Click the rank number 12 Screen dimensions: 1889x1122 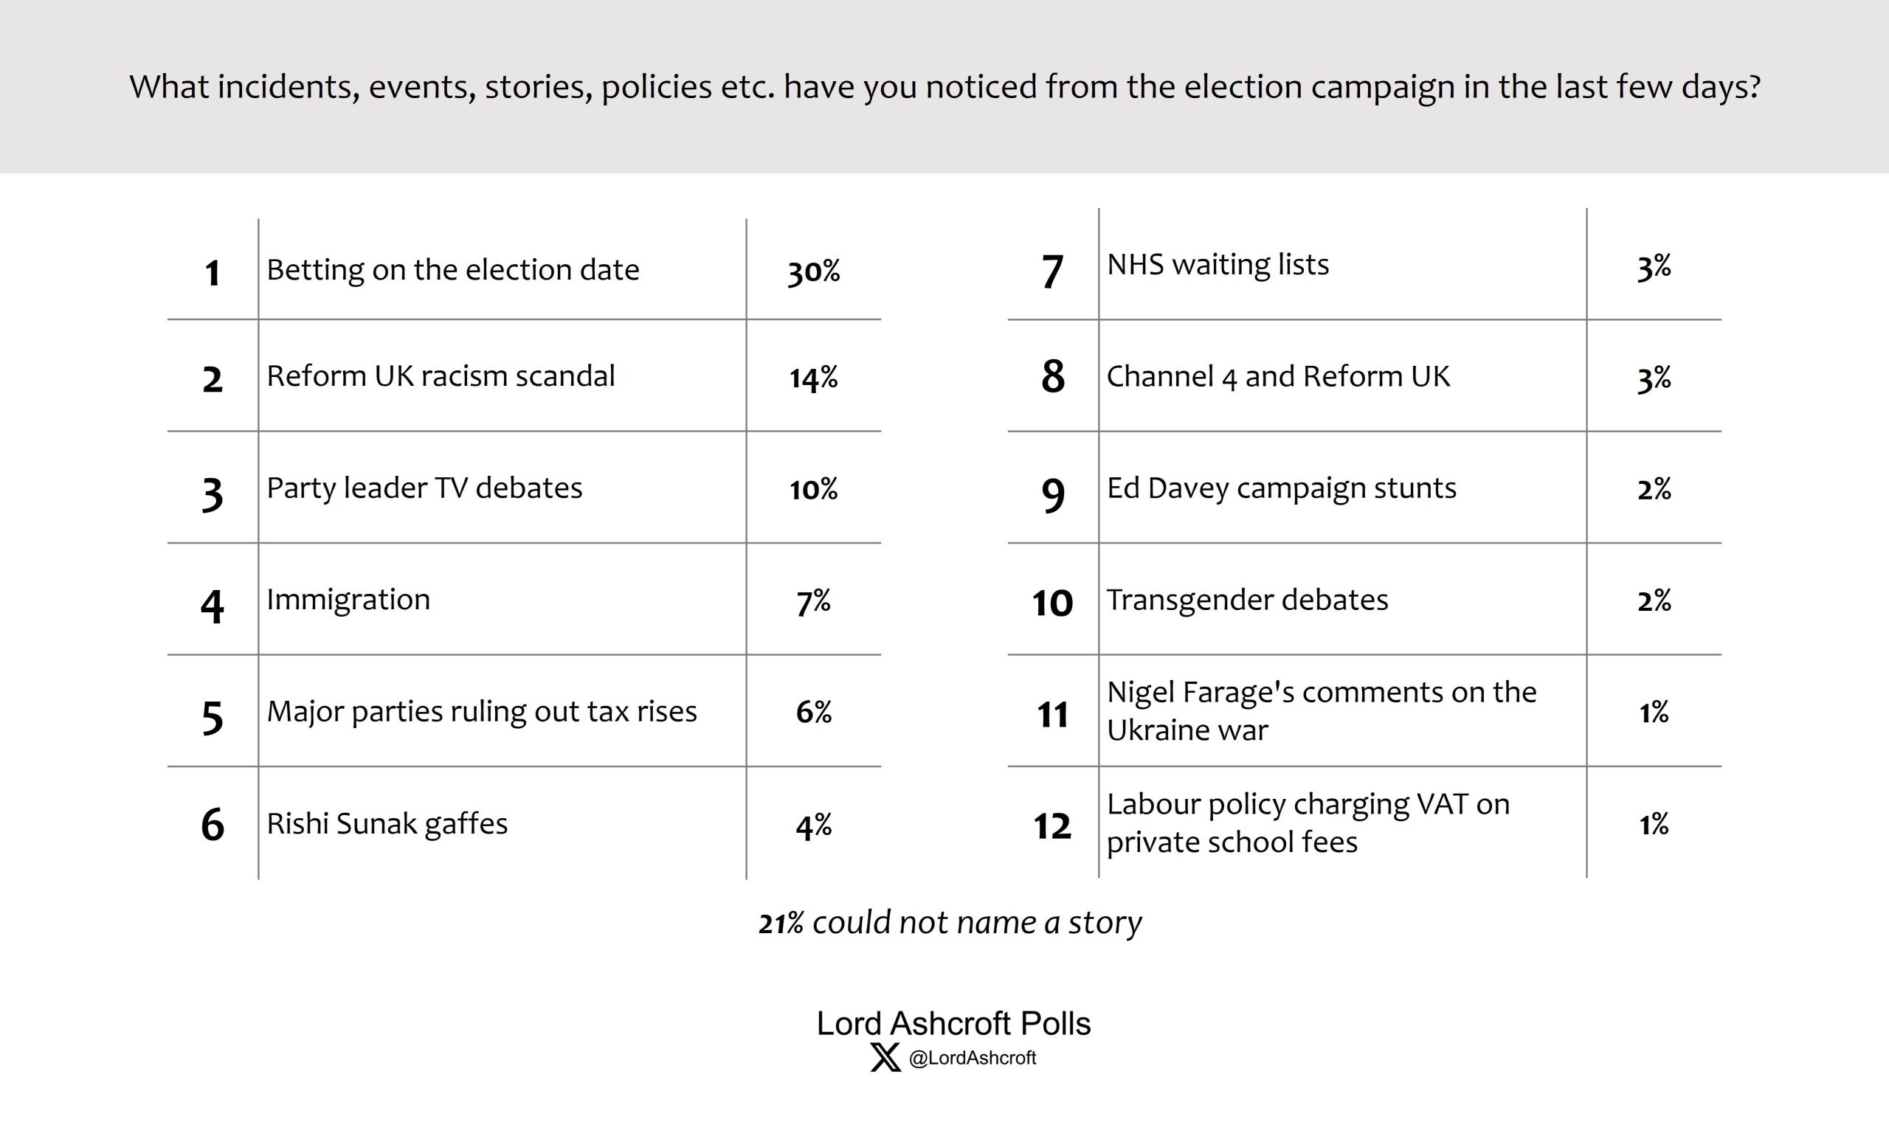coord(1052,825)
